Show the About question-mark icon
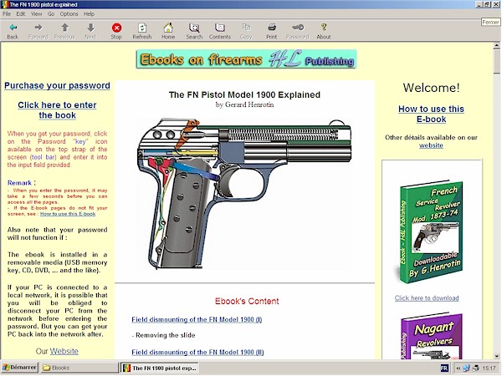 coord(324,28)
